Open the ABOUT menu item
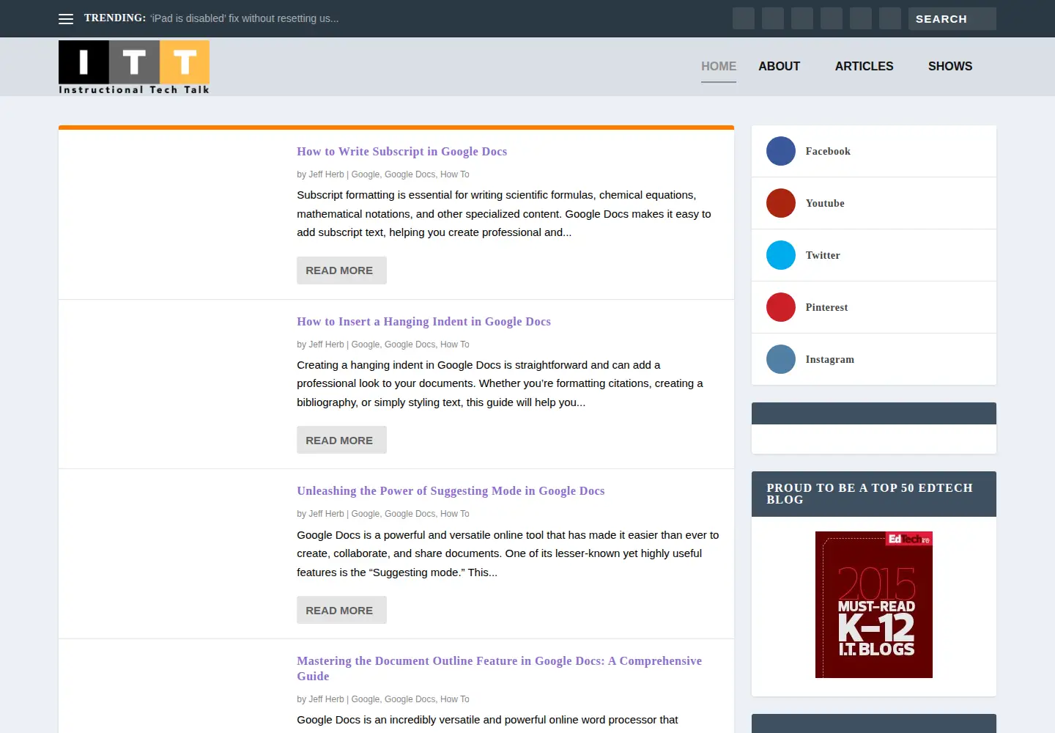This screenshot has height=733, width=1055. (779, 66)
